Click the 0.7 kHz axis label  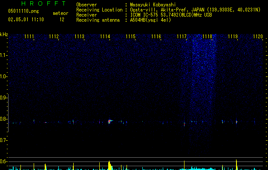coord(3,140)
